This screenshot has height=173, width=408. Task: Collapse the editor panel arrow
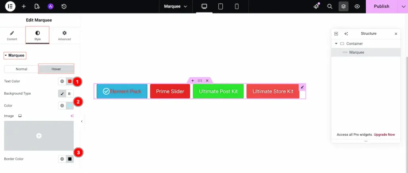coord(82,121)
